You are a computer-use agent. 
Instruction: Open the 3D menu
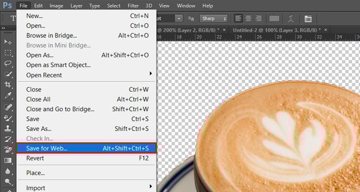click(x=149, y=6)
